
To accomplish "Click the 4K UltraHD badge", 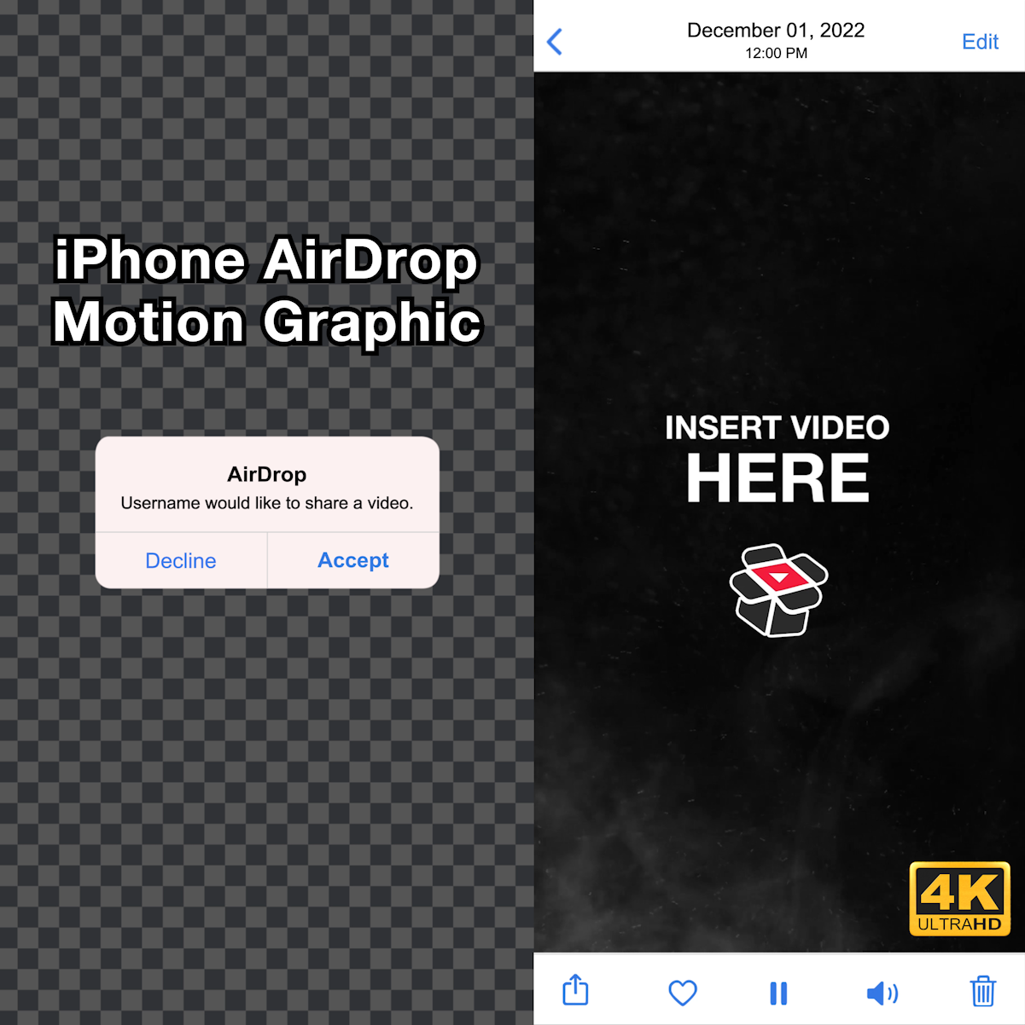I will point(959,899).
